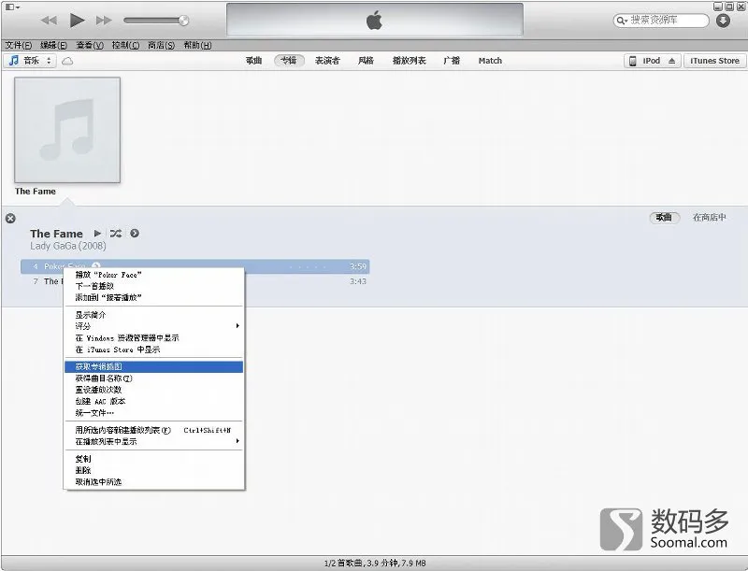Open the 编辑(E) menu
The image size is (748, 571).
(53, 45)
